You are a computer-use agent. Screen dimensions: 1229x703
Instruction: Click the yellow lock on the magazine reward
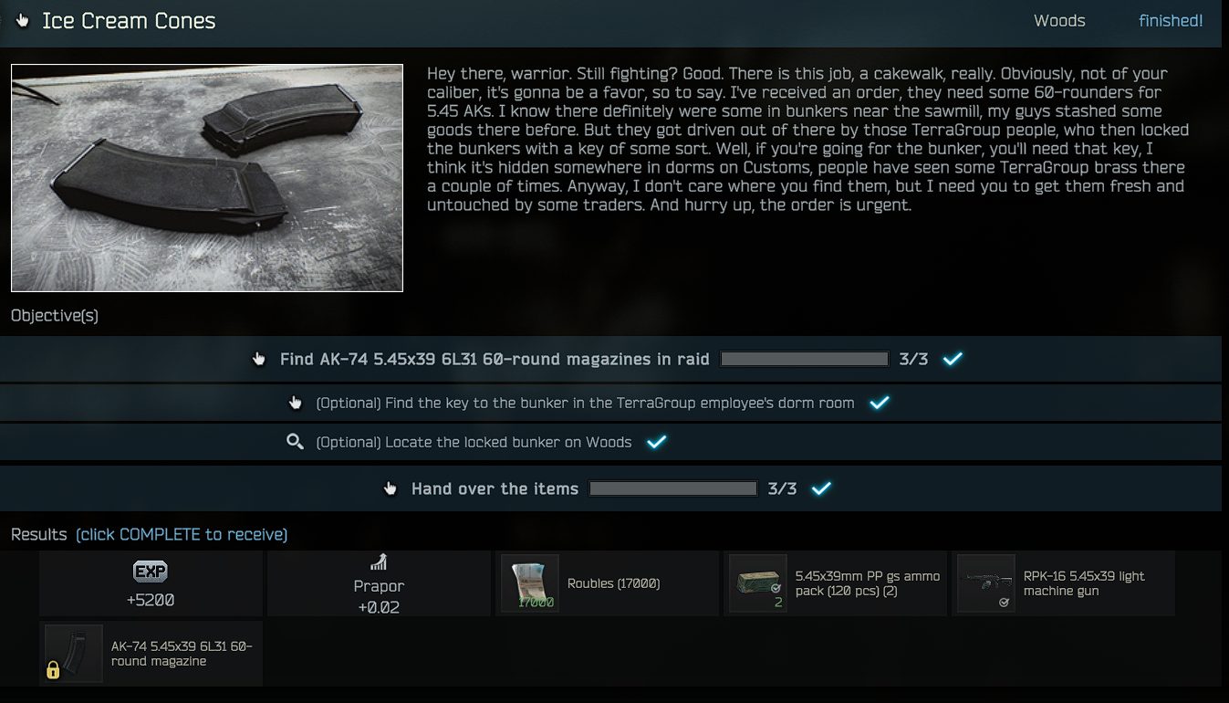pyautogui.click(x=53, y=671)
